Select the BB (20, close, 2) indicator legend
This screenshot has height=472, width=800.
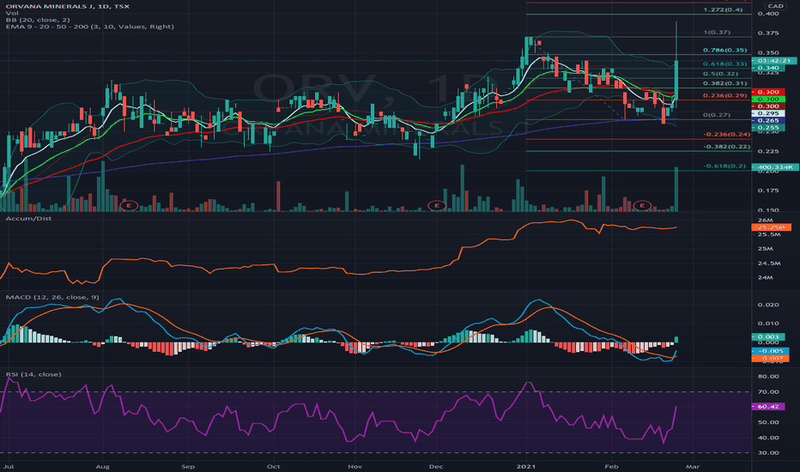[38, 20]
